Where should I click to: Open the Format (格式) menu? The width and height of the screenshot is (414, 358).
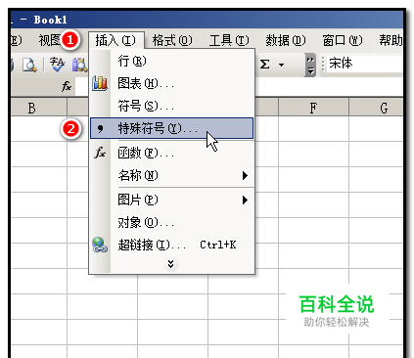pyautogui.click(x=172, y=41)
